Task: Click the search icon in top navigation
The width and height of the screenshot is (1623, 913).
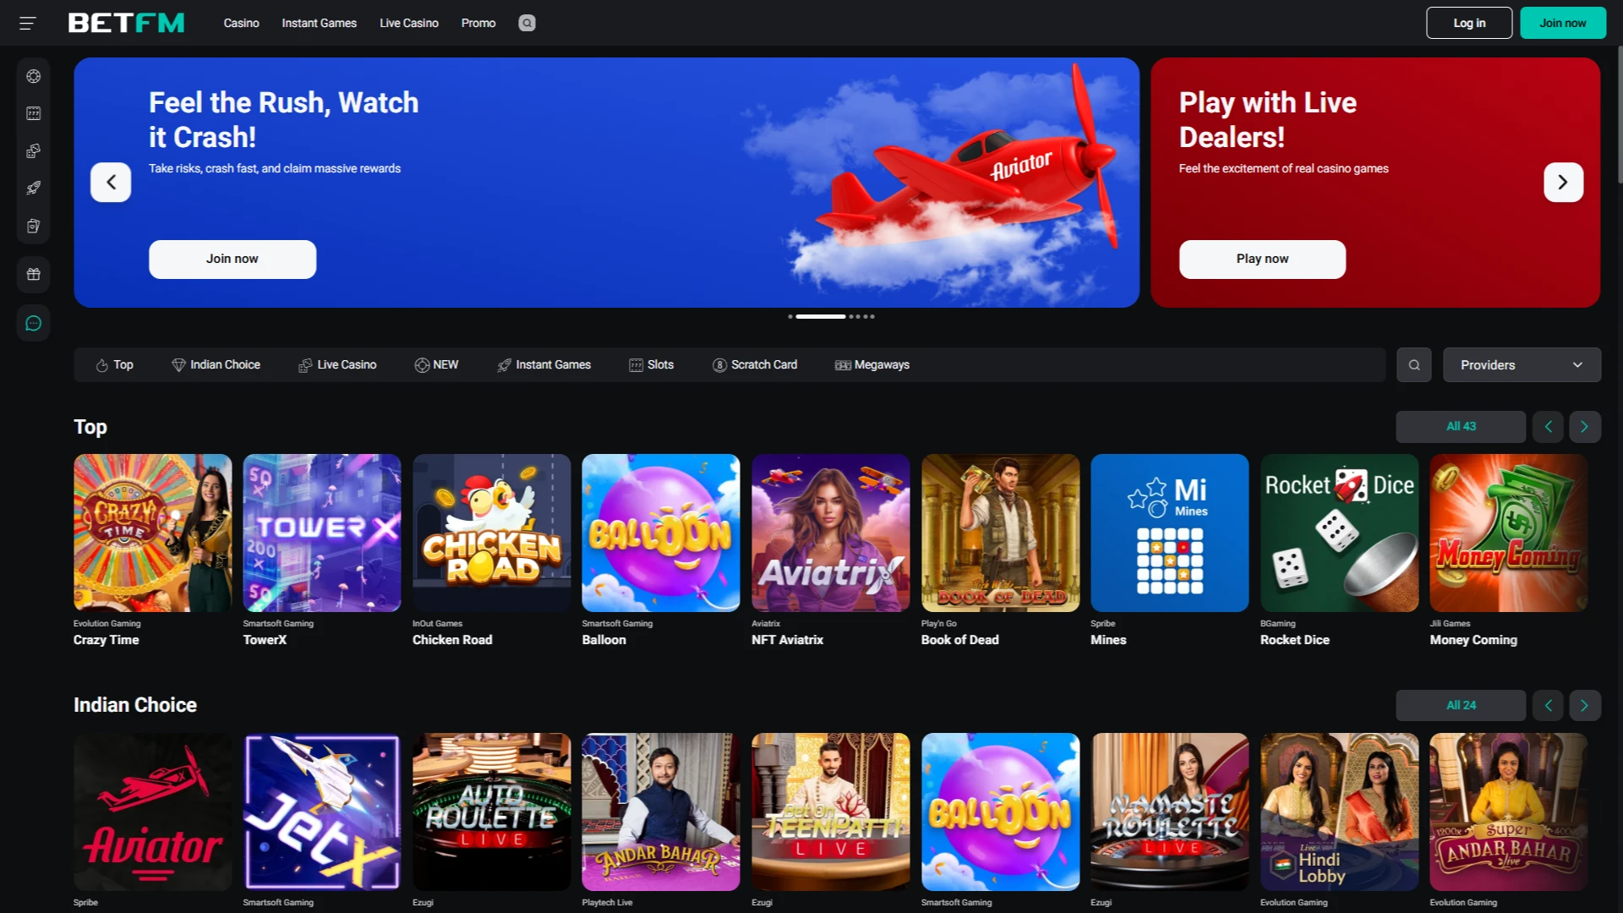Action: click(527, 23)
